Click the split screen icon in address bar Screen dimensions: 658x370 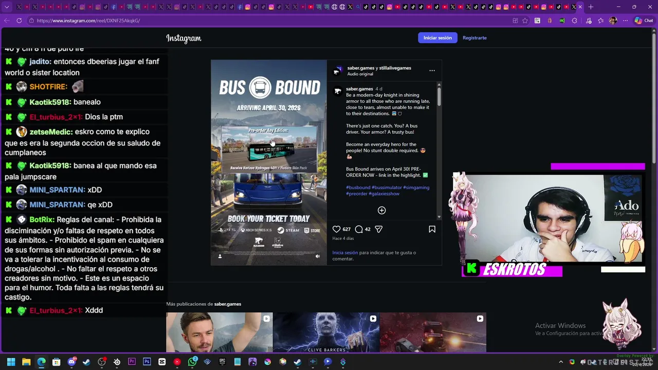[x=515, y=21]
